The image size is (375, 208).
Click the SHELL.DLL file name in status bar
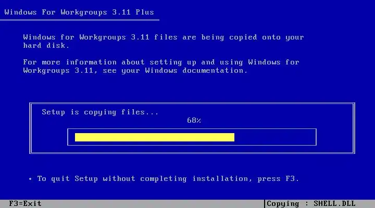click(334, 204)
